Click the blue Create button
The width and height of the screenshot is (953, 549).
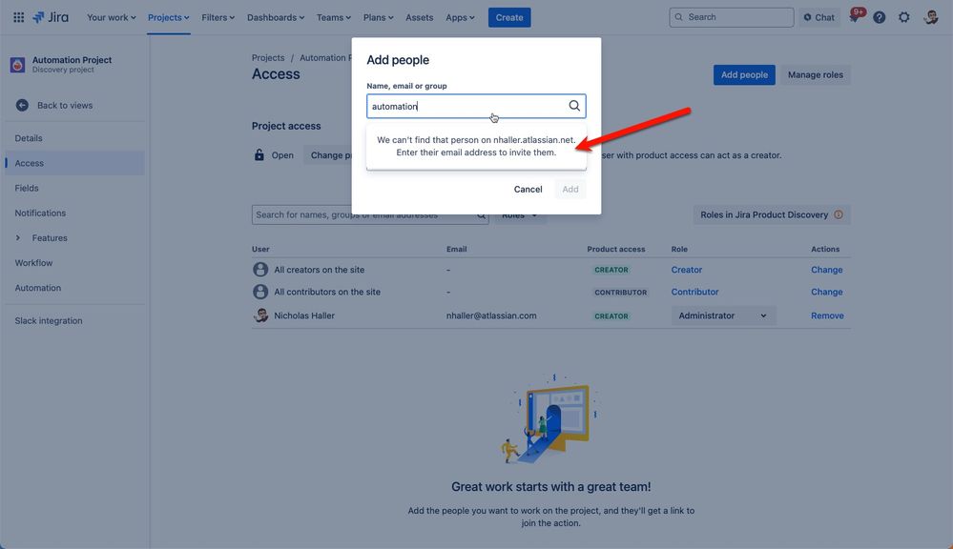click(509, 17)
